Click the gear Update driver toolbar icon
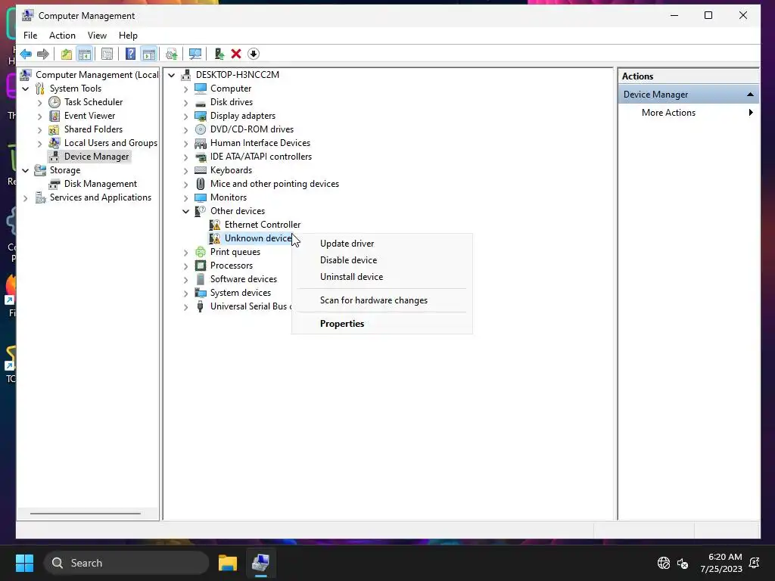The image size is (775, 581). [x=172, y=54]
